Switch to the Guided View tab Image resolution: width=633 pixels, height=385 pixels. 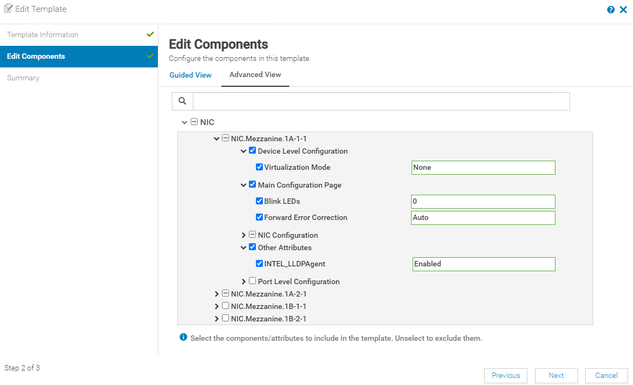(x=190, y=75)
